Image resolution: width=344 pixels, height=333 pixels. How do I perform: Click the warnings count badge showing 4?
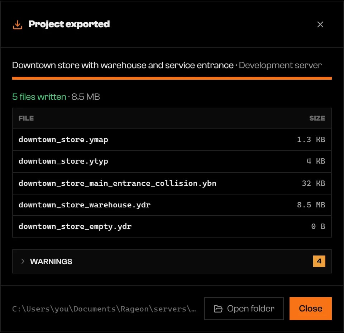(x=319, y=261)
